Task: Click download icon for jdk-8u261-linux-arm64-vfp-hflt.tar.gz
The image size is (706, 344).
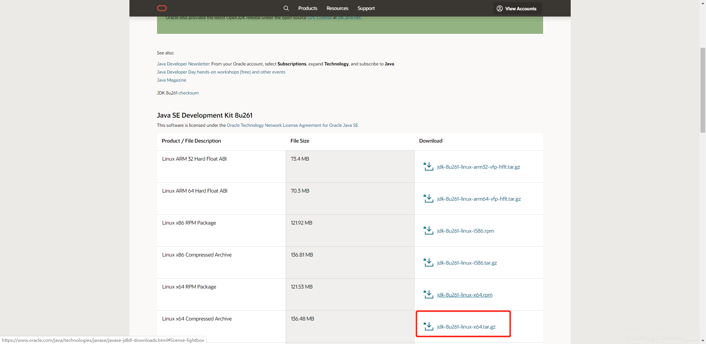Action: (428, 198)
